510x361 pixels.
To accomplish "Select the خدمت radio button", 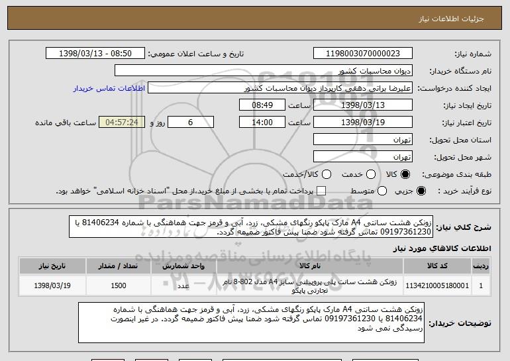I will click(x=371, y=175).
